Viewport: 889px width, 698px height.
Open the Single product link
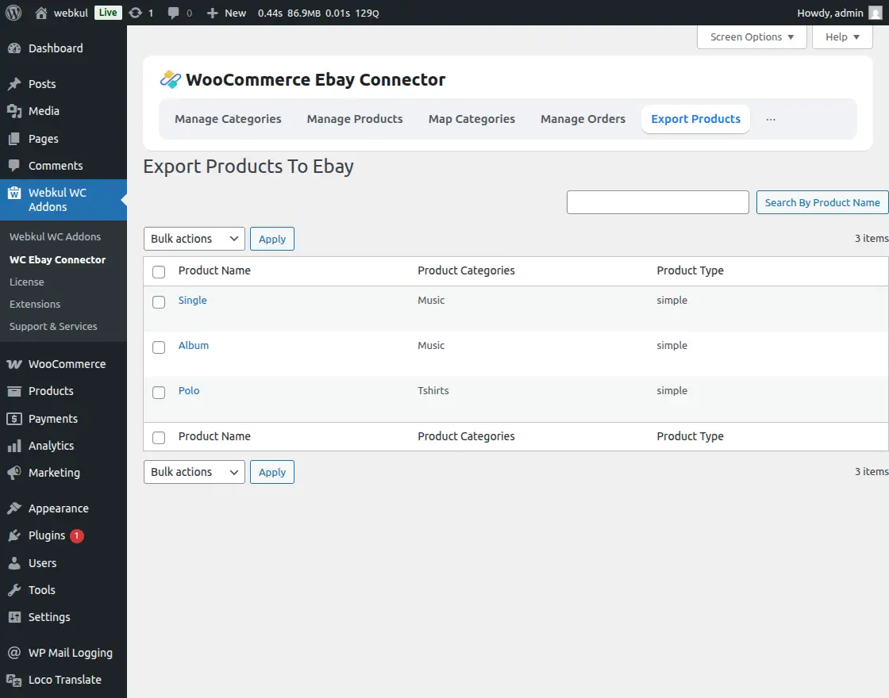193,301
